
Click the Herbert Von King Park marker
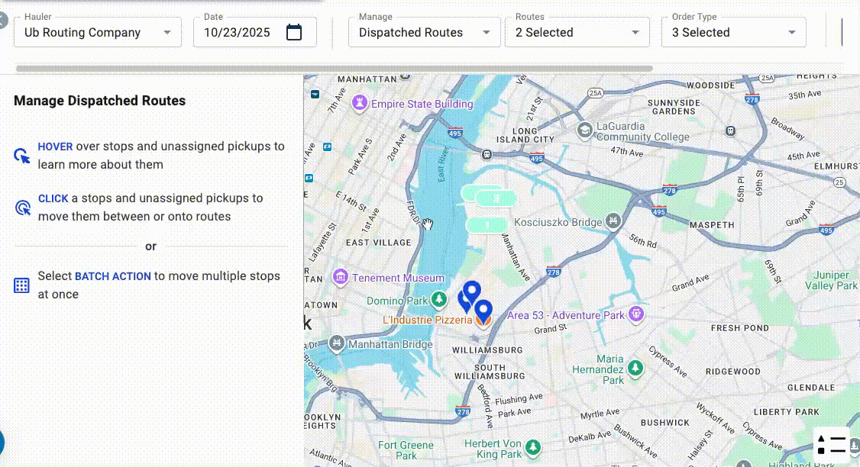[534, 448]
